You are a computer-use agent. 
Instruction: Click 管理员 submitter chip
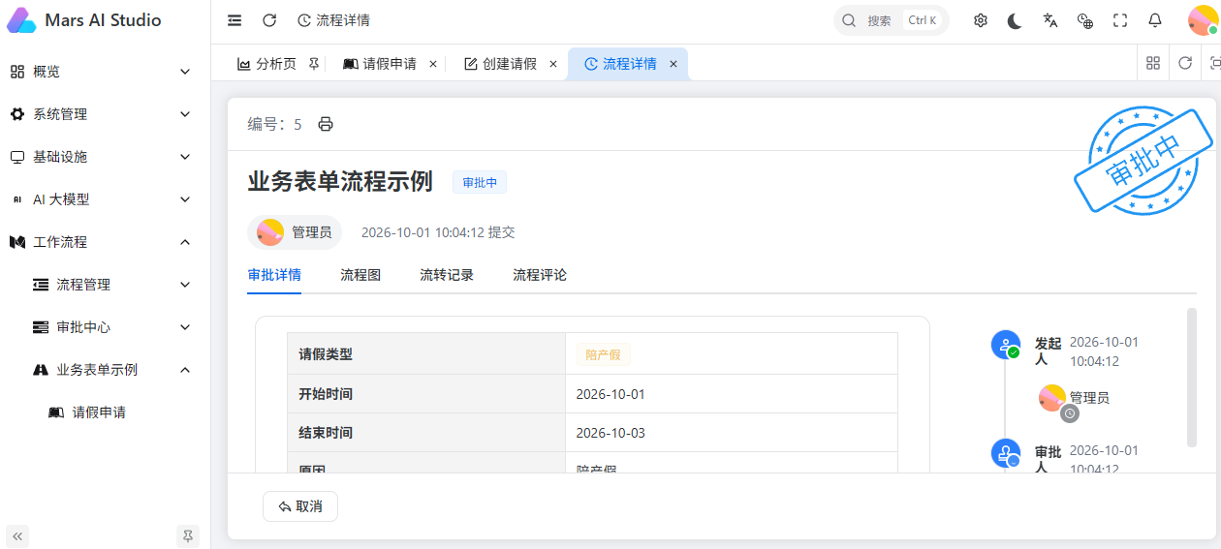pyautogui.click(x=295, y=232)
